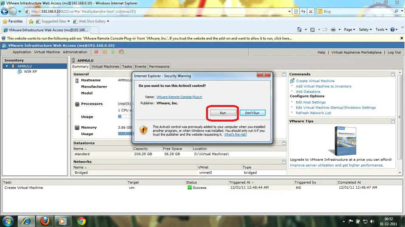
Task: Click Edit Host Settings link
Action: pos(311,102)
